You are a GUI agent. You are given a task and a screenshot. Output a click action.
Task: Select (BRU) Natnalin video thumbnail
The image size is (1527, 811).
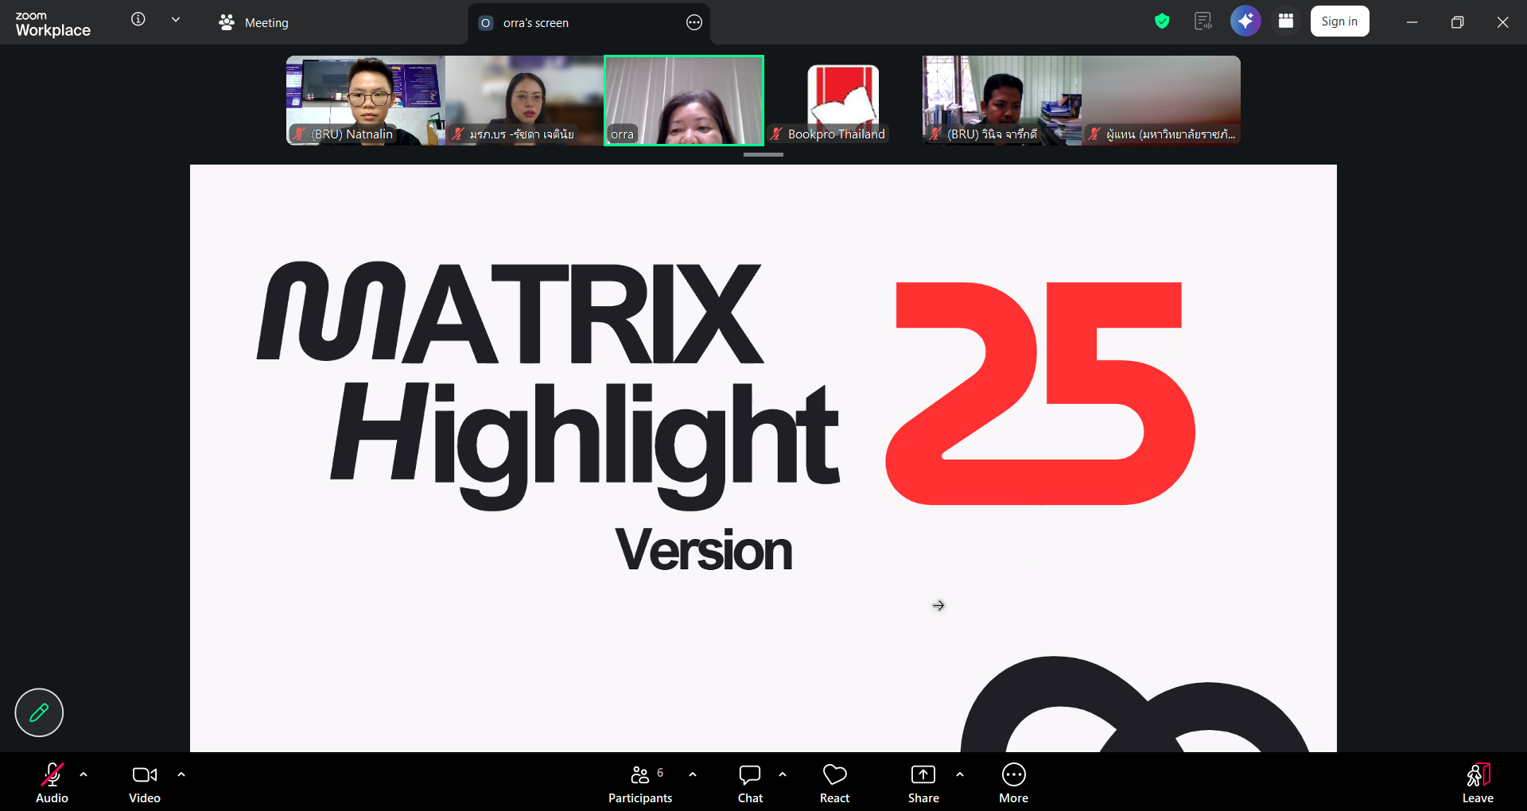click(366, 100)
